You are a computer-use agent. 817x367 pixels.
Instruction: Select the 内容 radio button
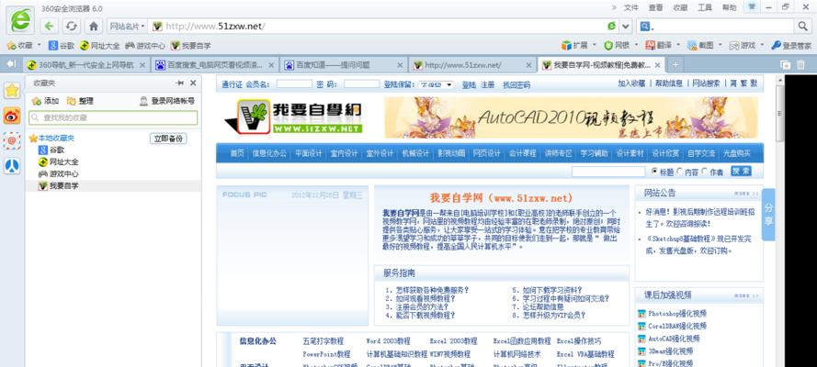coord(679,171)
